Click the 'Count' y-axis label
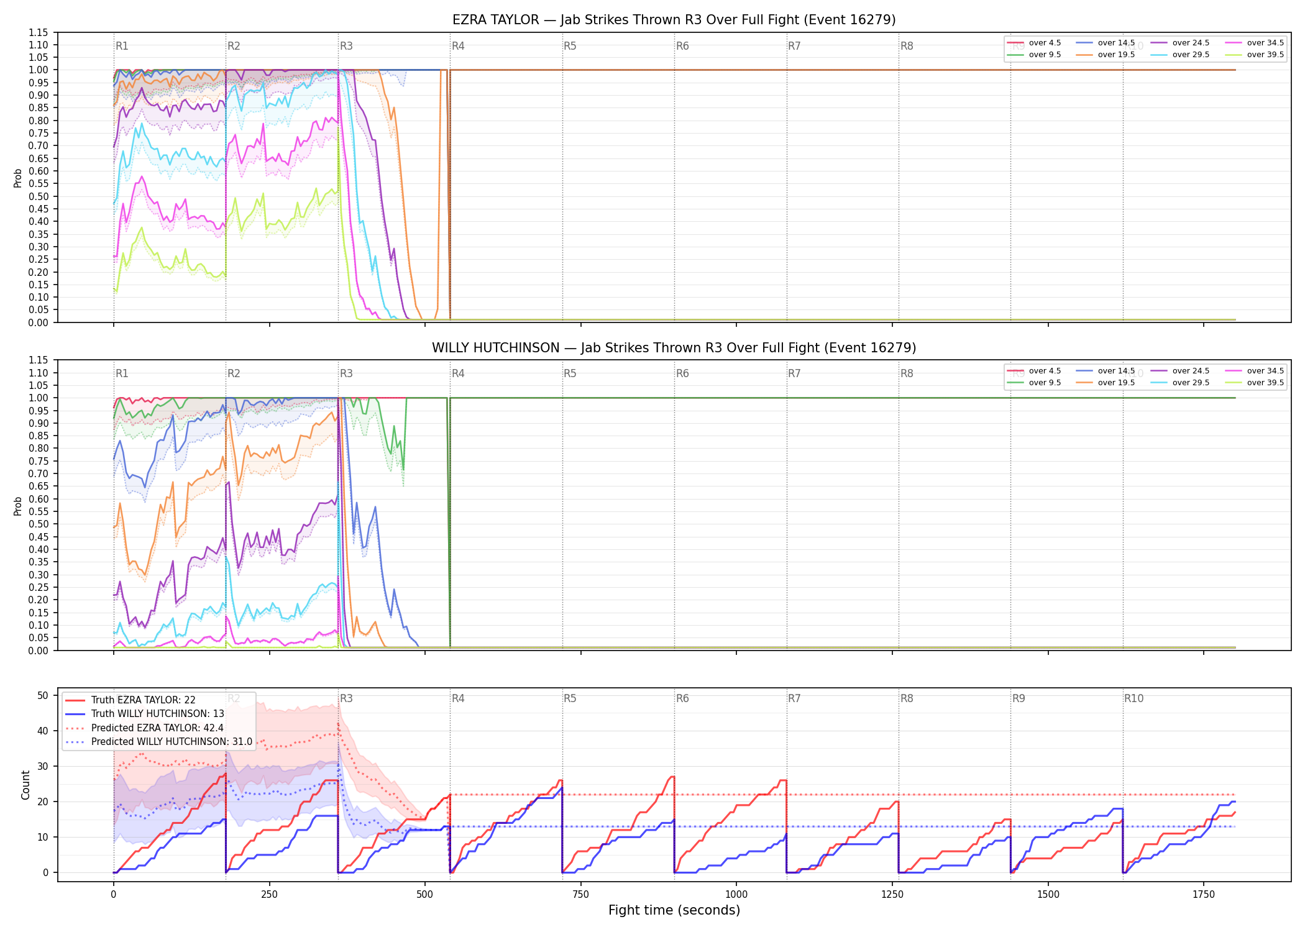Viewport: 1305px width, 932px height. pyautogui.click(x=25, y=785)
